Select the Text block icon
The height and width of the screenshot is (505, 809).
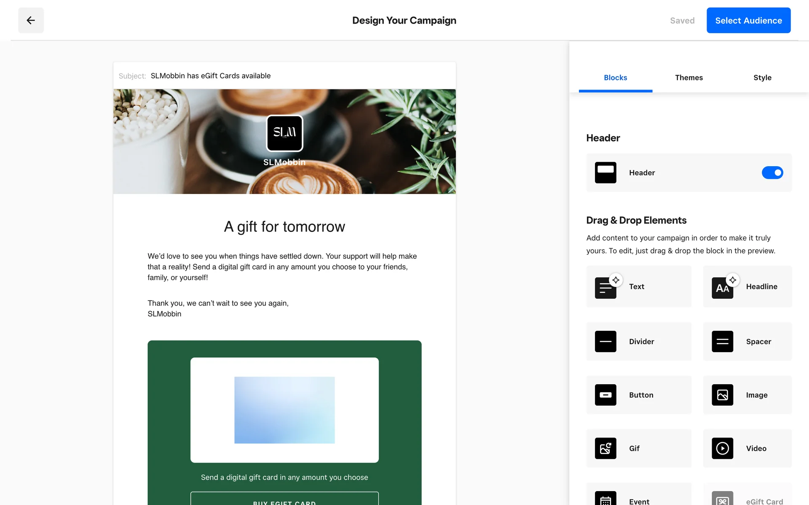605,288
